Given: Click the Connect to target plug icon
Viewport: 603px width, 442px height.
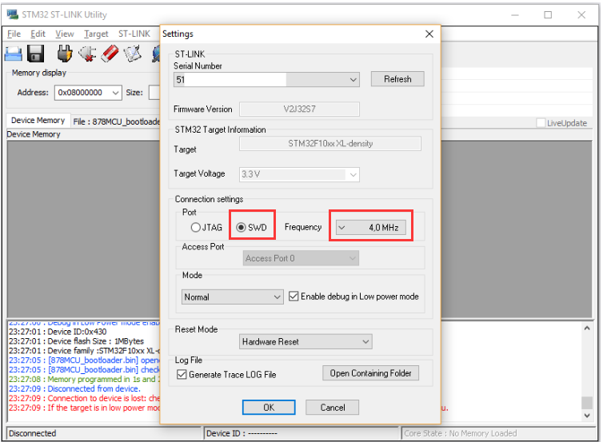Looking at the screenshot, I should tap(66, 54).
